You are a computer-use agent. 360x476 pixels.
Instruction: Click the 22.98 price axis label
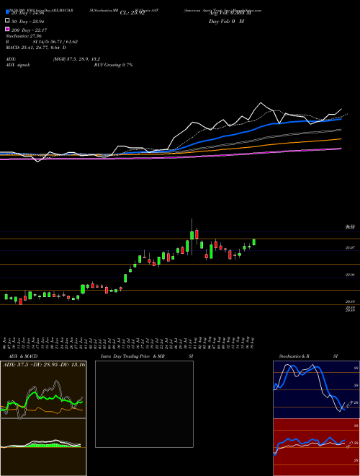pyautogui.click(x=350, y=275)
